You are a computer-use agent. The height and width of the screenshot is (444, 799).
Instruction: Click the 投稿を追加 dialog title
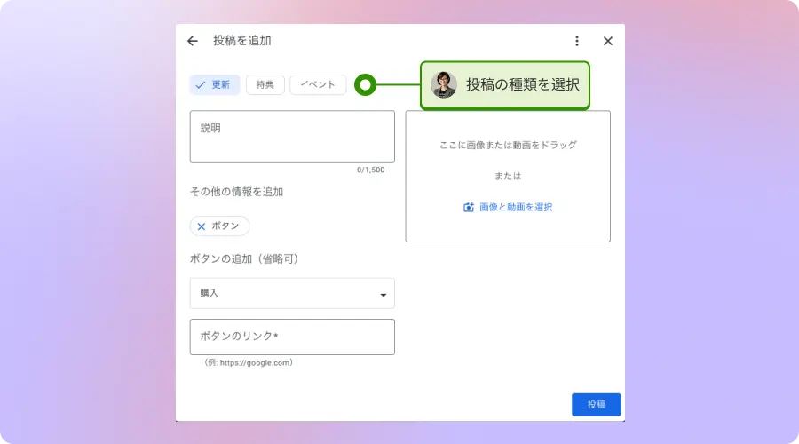(x=242, y=41)
